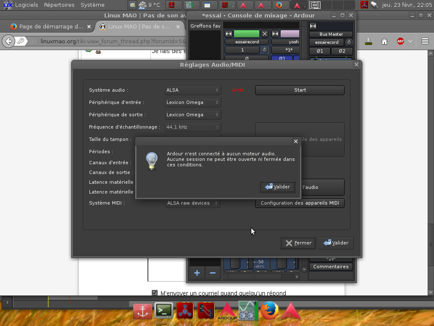
Task: Click the URL field showing linuxmao.org
Action: tap(114, 41)
